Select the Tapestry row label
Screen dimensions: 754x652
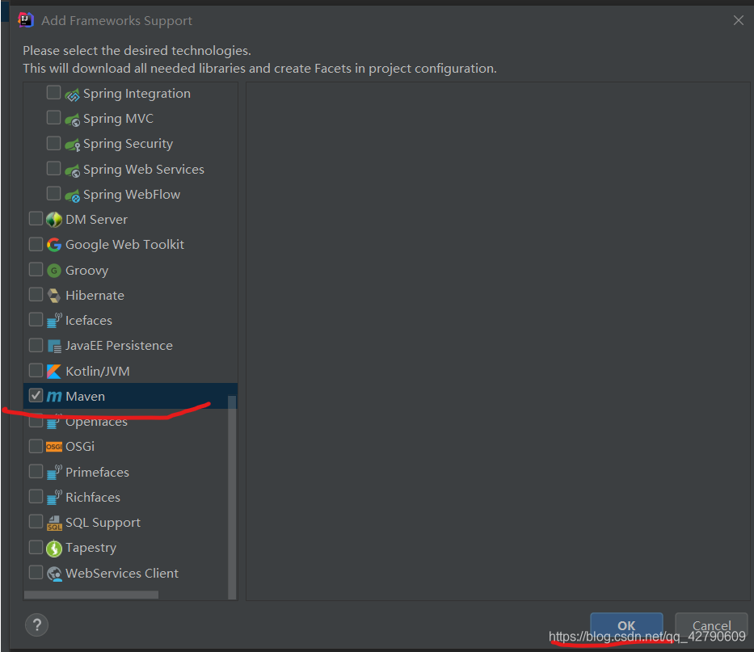point(91,548)
